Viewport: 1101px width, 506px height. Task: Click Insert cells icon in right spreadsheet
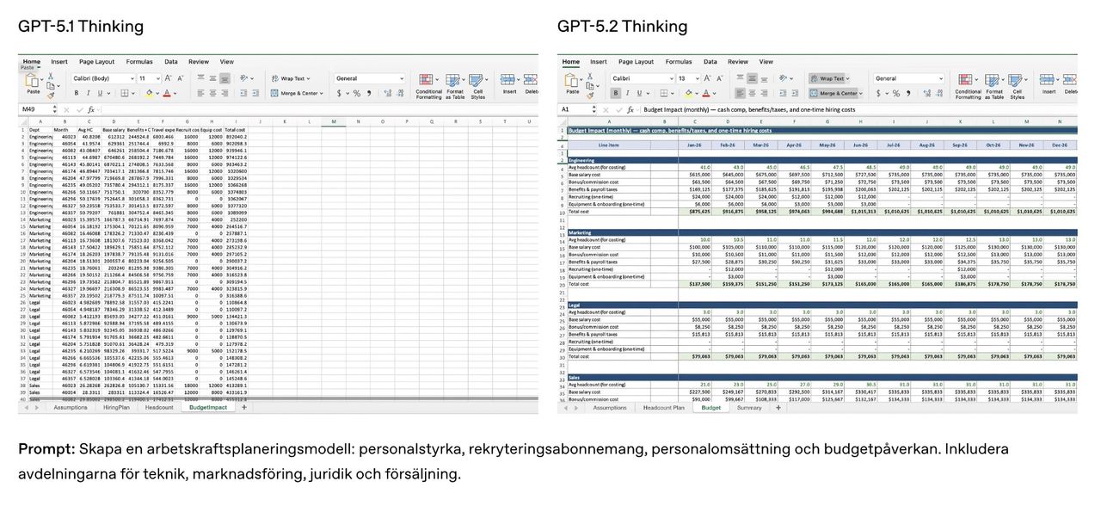1049,78
